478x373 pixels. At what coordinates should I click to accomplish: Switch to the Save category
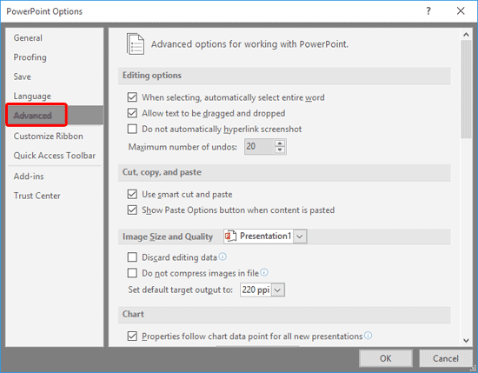54,77
